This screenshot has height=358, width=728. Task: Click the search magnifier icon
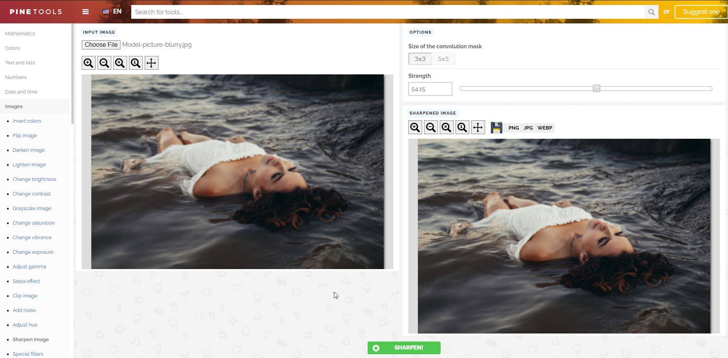pos(651,12)
